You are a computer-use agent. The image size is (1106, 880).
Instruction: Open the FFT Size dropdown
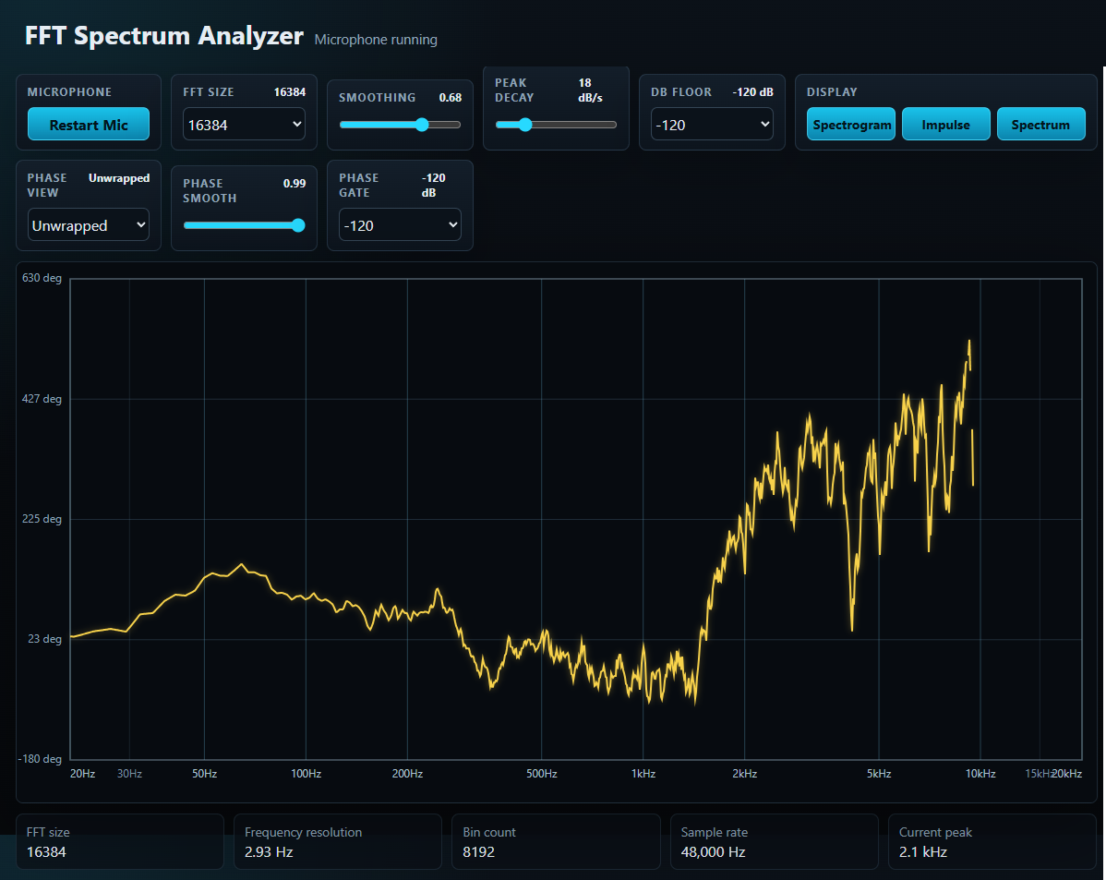[244, 125]
